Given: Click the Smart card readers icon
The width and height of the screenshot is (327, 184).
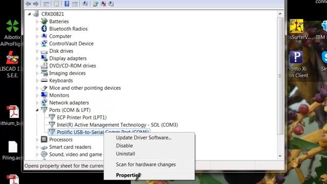Looking at the screenshot, I should tap(44, 147).
